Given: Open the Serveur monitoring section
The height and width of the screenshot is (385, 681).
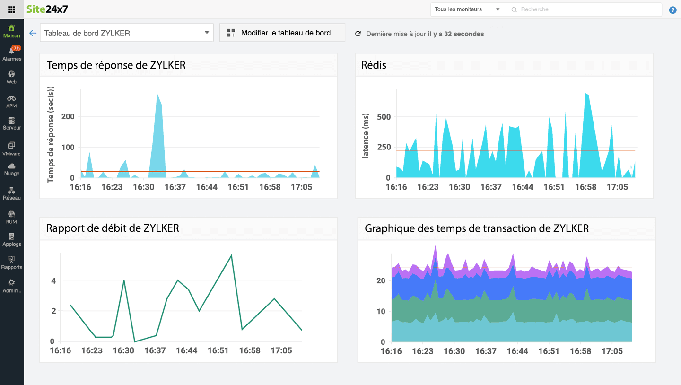Looking at the screenshot, I should tap(11, 123).
